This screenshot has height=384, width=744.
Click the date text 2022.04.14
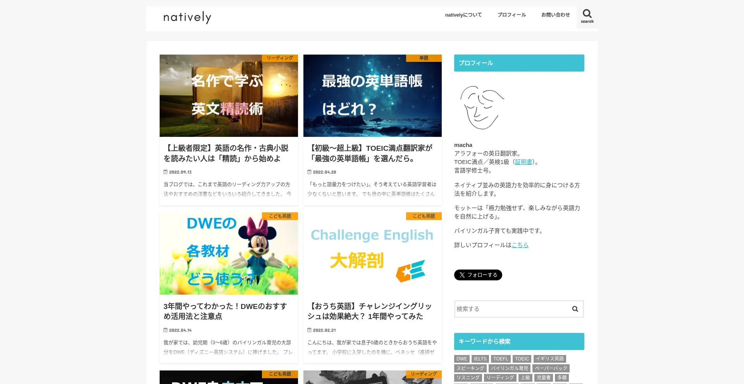pos(180,330)
